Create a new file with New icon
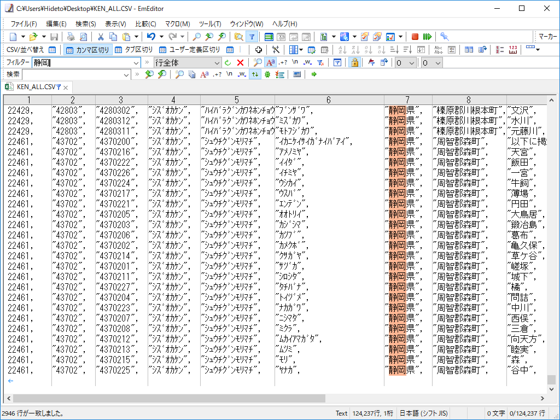This screenshot has height=420, width=560. pos(13,37)
